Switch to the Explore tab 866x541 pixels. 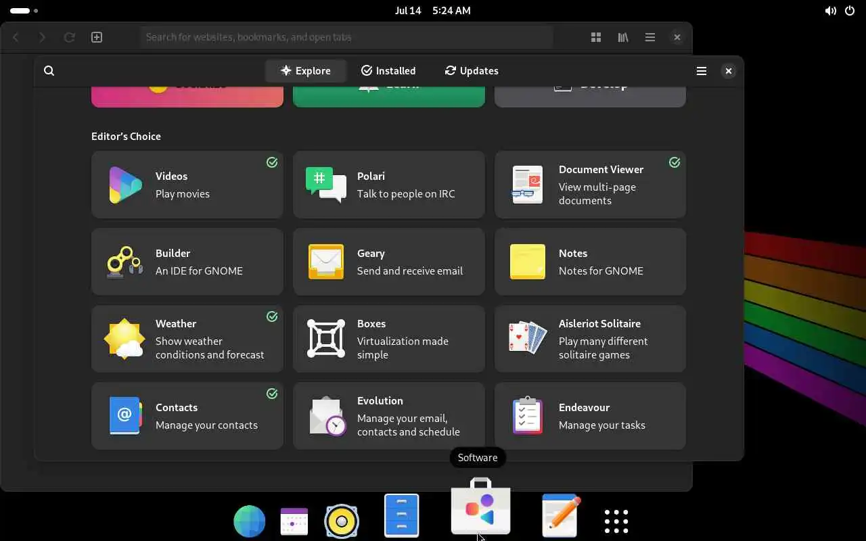pyautogui.click(x=306, y=71)
